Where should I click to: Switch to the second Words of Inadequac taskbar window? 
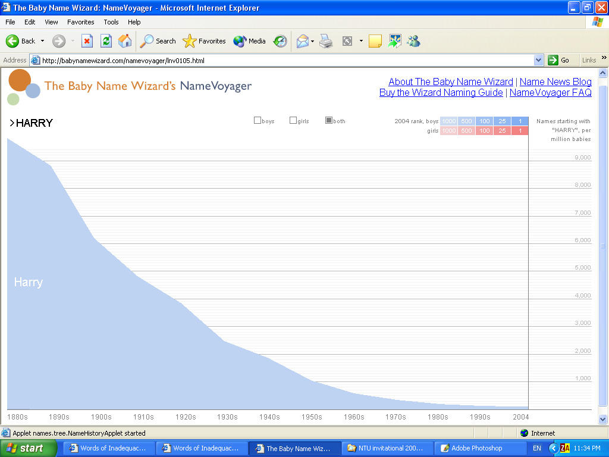coord(202,448)
